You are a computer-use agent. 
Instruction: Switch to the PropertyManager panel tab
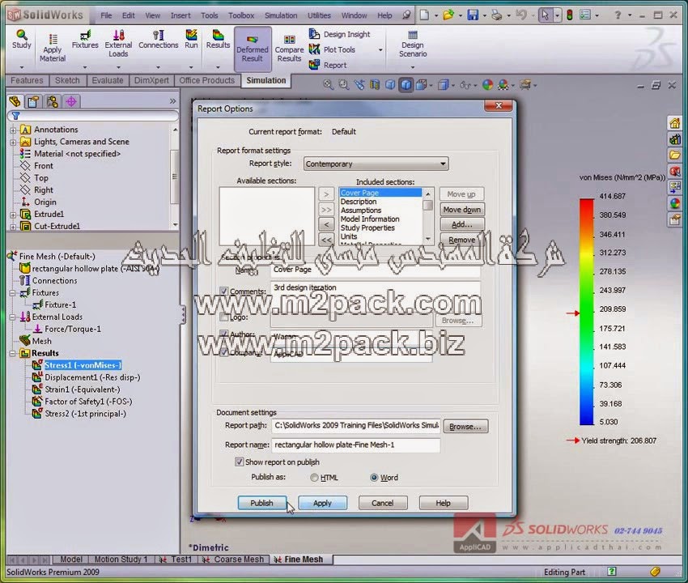tap(33, 101)
